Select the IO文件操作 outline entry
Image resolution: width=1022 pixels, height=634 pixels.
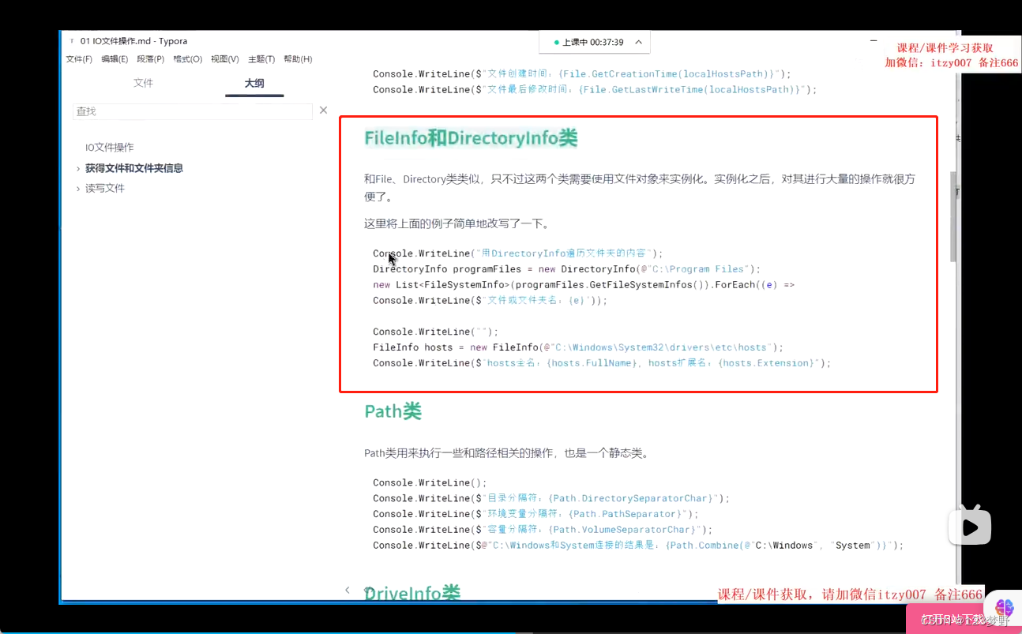109,147
